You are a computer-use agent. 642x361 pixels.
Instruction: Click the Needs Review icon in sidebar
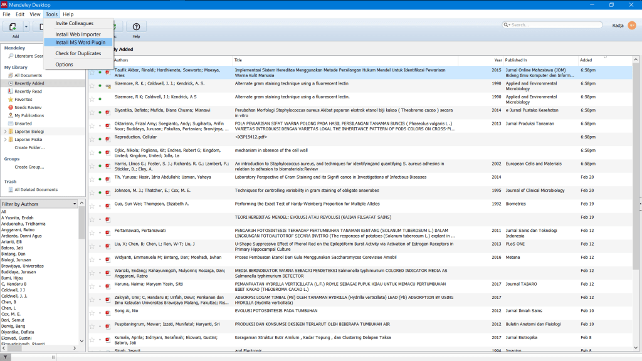[11, 107]
